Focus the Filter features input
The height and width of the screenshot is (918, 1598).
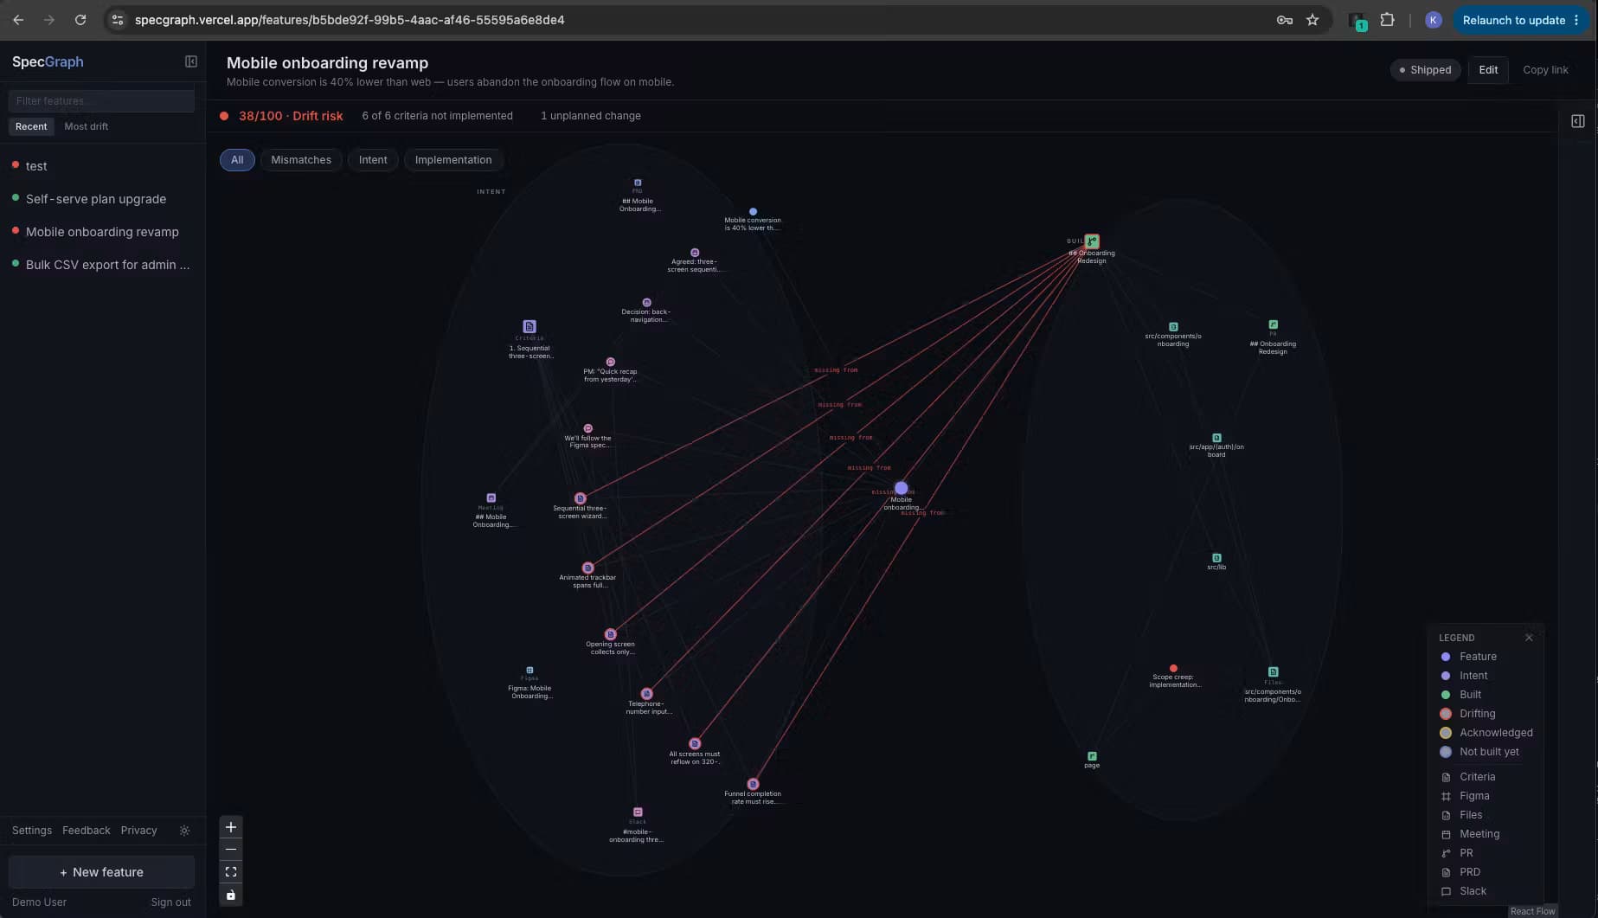(x=101, y=101)
